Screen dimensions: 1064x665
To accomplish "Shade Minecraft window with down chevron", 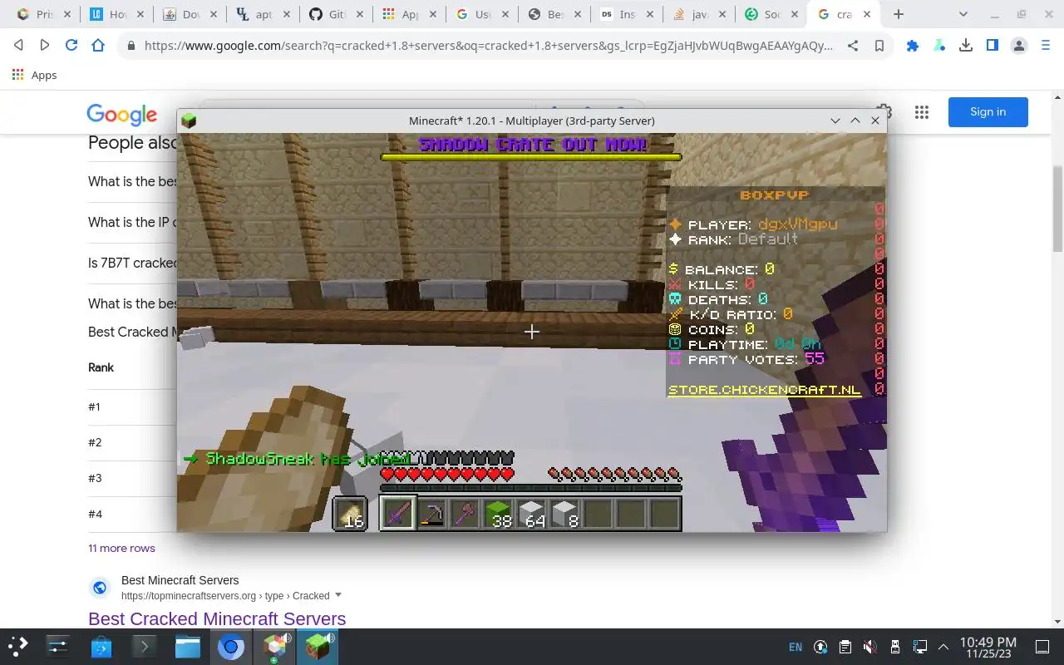I will coord(835,121).
